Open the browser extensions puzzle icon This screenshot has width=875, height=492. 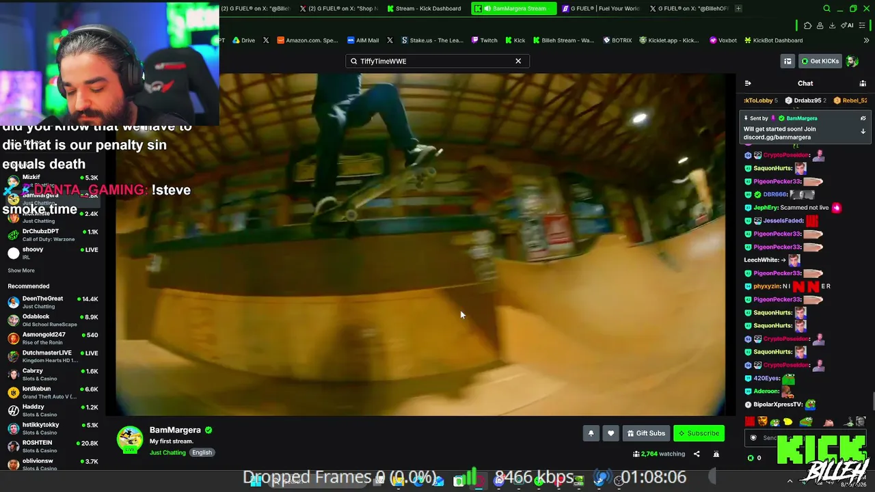(x=807, y=25)
